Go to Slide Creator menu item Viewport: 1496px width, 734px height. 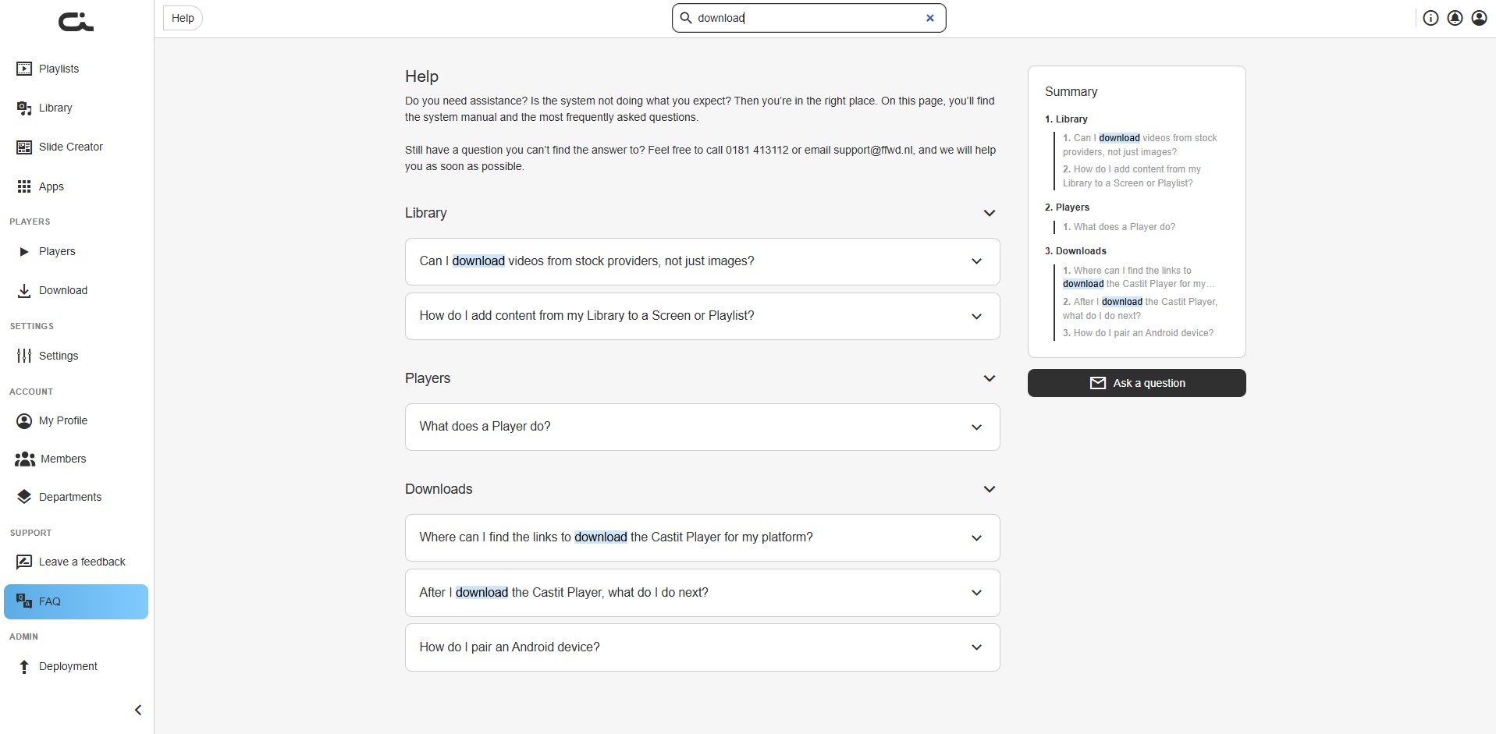point(76,147)
